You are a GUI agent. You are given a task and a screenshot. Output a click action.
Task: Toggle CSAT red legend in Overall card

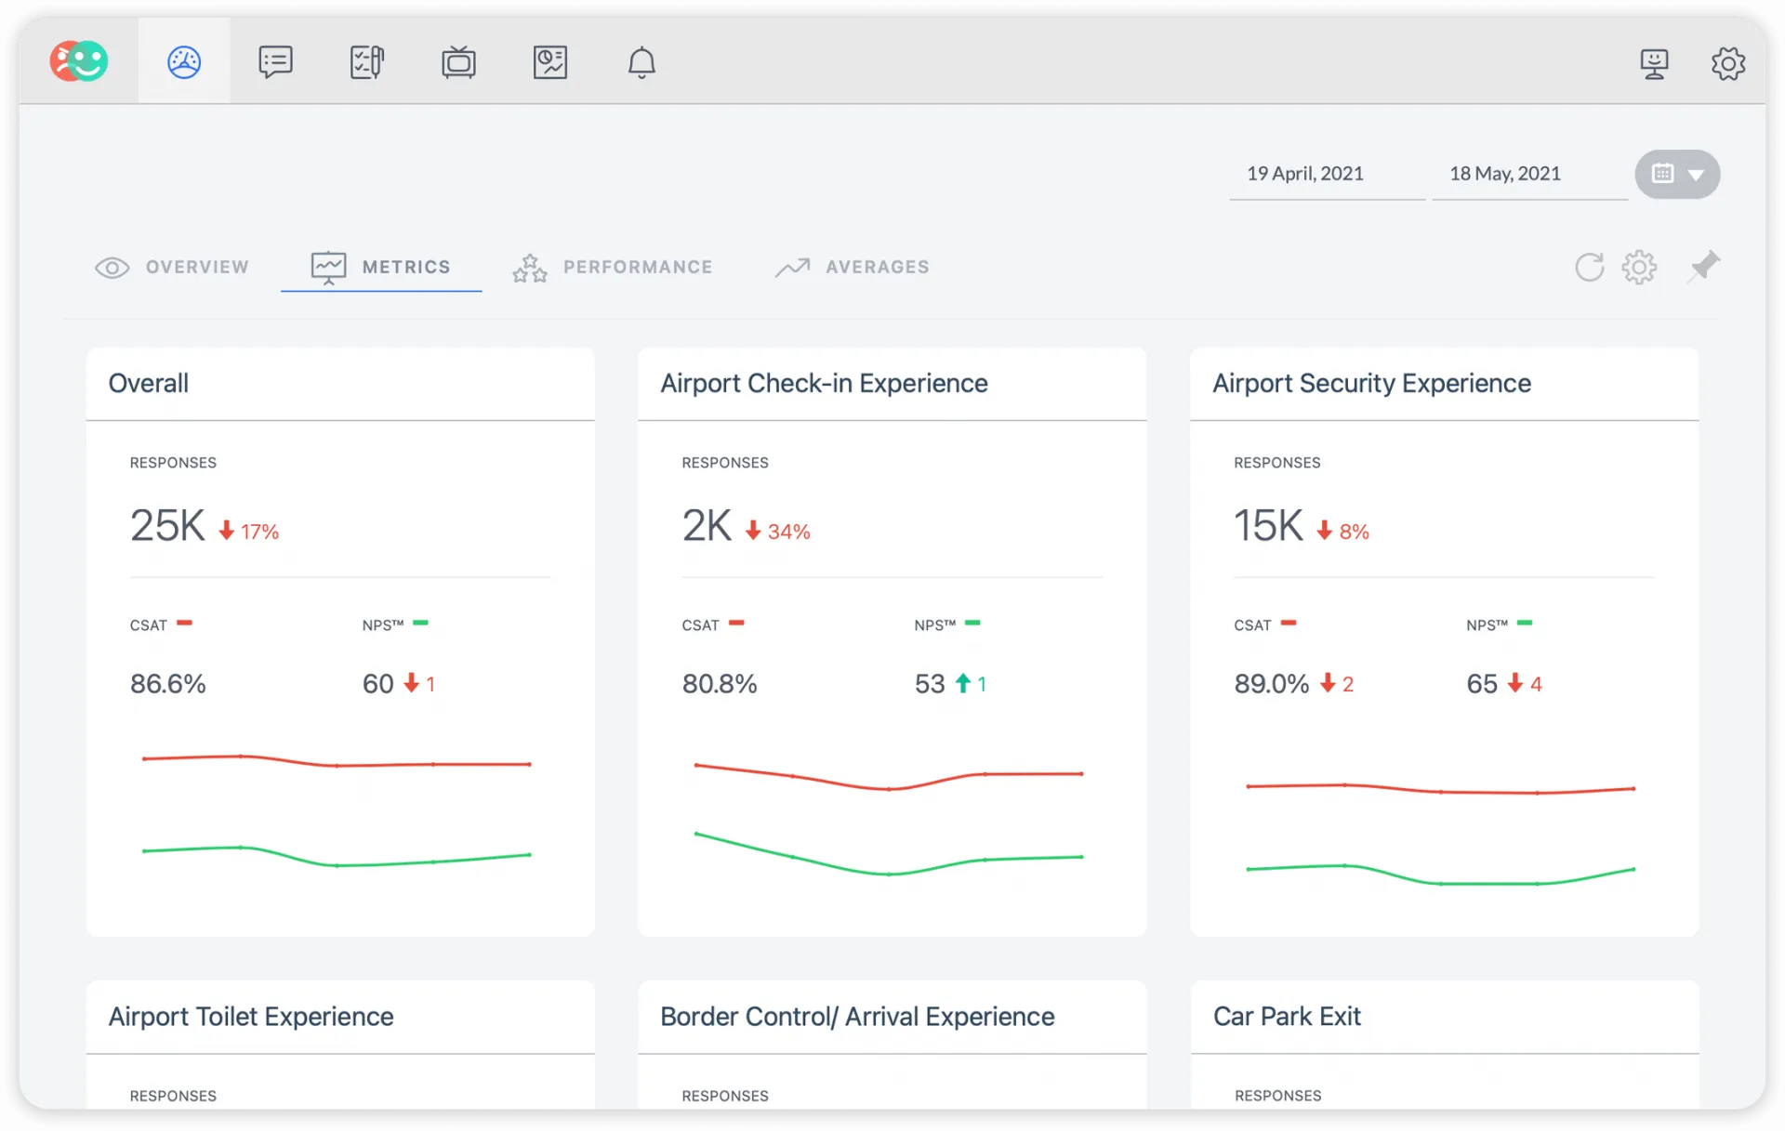coord(184,624)
